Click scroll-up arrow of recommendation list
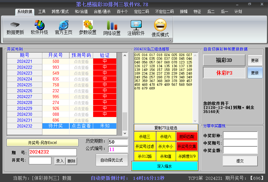The width and height of the screenshot is (268, 182). 195,55
